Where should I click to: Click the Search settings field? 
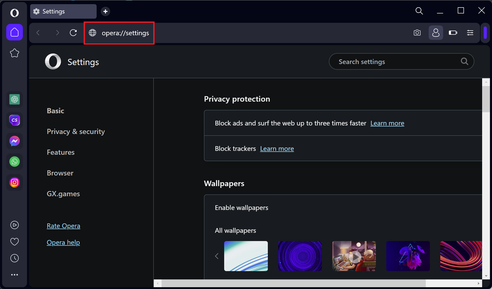(x=397, y=62)
